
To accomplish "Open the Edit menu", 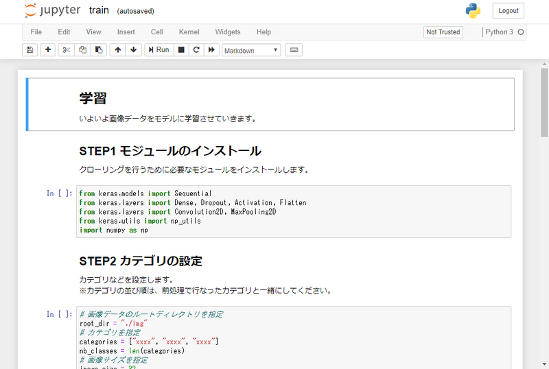I will pos(64,32).
